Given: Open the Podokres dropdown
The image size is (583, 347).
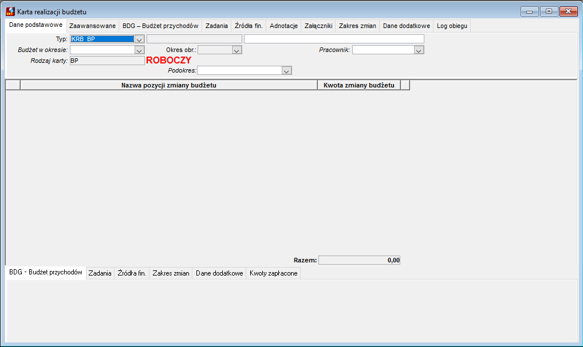Looking at the screenshot, I should coord(286,70).
